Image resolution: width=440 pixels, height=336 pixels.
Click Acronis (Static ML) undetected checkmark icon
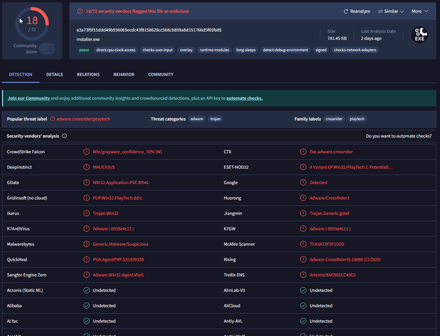(x=87, y=290)
